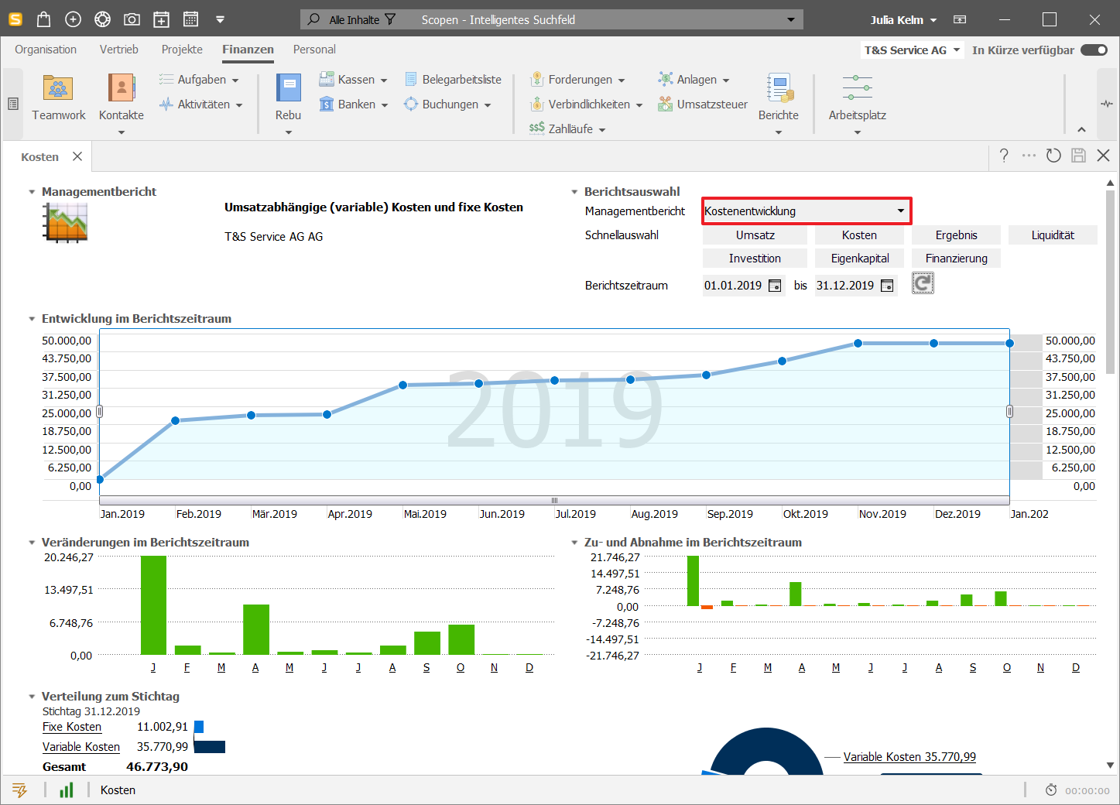The image size is (1120, 805).
Task: Click the Finanzierung quick selection button
Action: (956, 258)
